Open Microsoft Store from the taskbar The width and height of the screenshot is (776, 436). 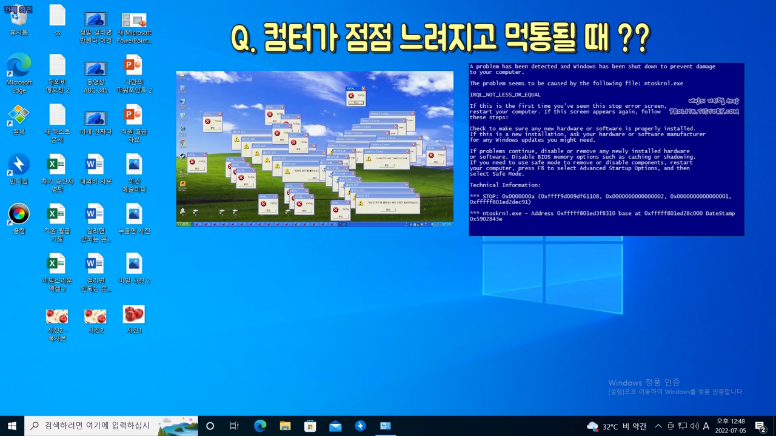pos(310,426)
